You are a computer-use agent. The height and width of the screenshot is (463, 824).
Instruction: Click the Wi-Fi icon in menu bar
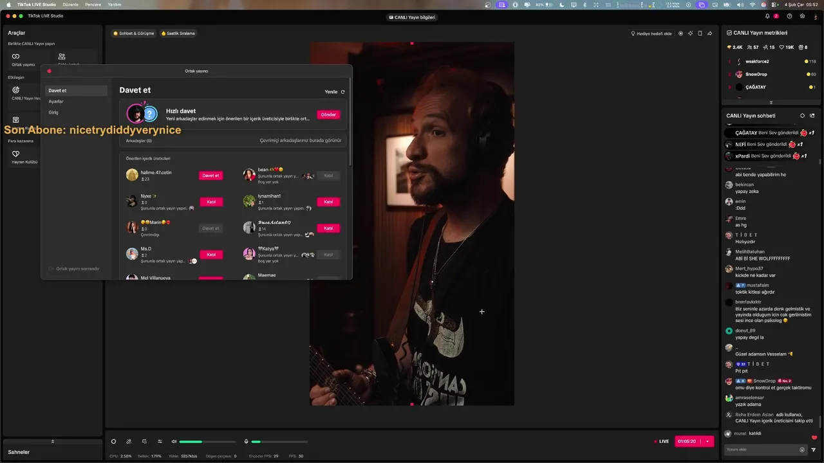tap(752, 5)
